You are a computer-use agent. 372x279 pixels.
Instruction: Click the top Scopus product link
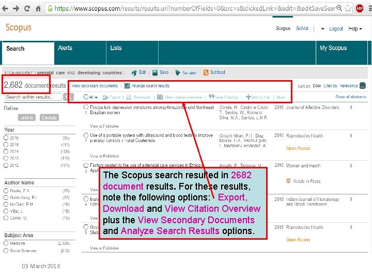click(283, 28)
